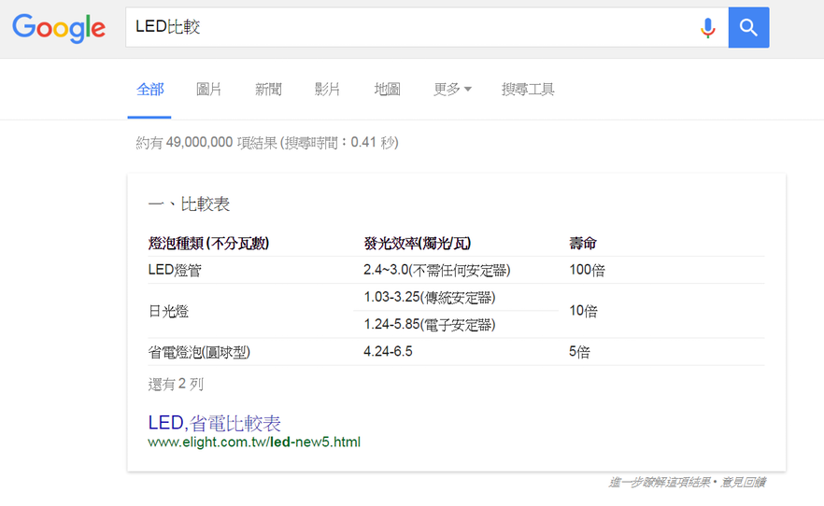Click the 意見回饋 feedback link
Image resolution: width=824 pixels, height=506 pixels.
click(743, 482)
